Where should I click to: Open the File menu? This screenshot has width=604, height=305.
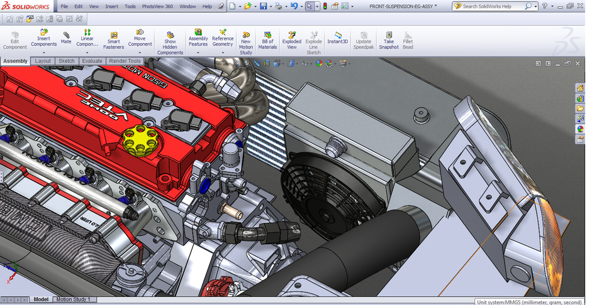(64, 6)
